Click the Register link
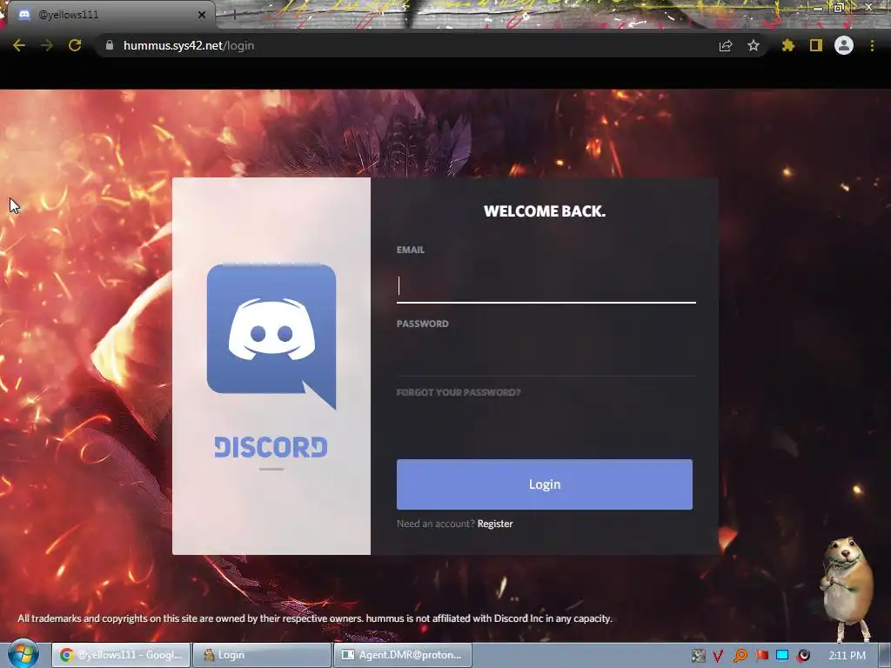Image resolution: width=891 pixels, height=668 pixels. (x=495, y=524)
